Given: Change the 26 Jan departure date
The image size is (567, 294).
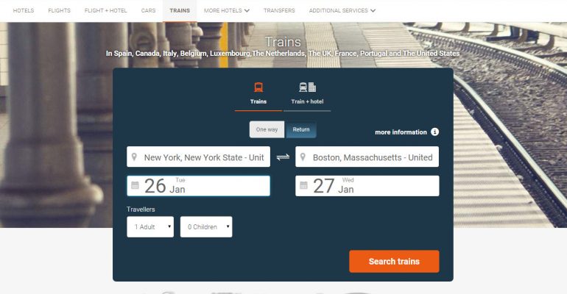Looking at the screenshot, I should click(198, 186).
